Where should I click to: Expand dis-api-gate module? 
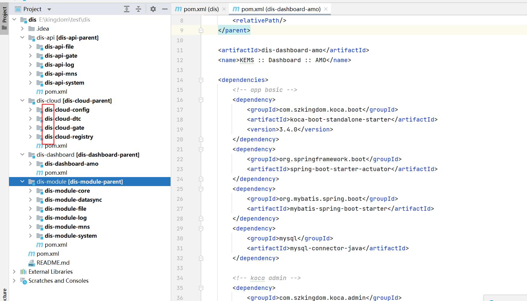point(30,56)
